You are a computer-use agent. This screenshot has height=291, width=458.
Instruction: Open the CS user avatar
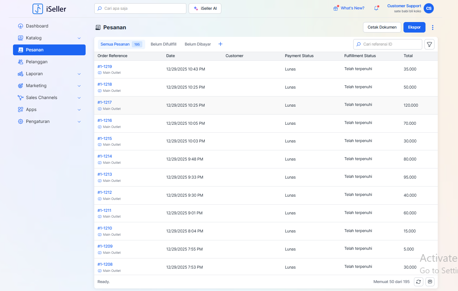coord(428,8)
